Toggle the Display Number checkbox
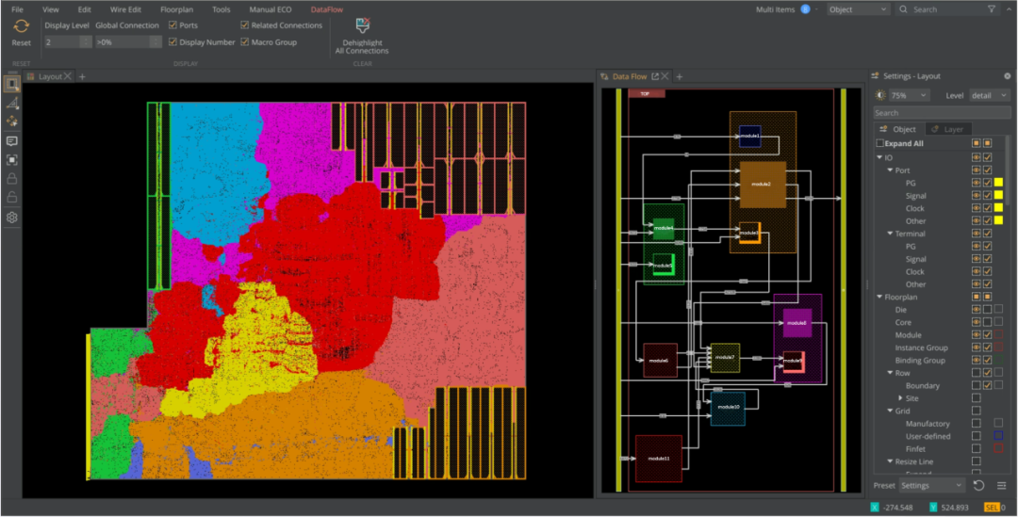Viewport: 1018px width, 517px height. pos(172,42)
